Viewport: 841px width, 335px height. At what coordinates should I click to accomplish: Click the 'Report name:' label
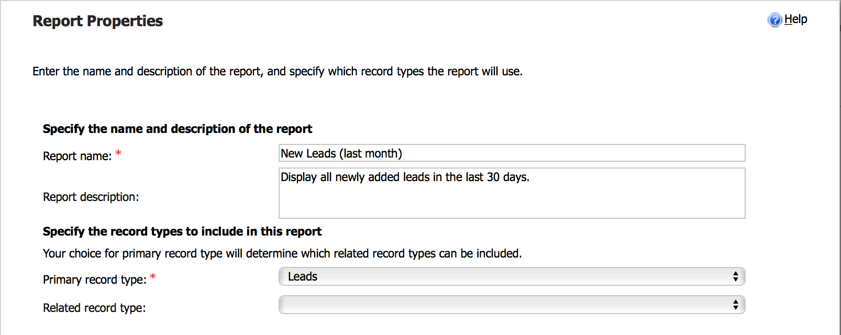[x=78, y=156]
